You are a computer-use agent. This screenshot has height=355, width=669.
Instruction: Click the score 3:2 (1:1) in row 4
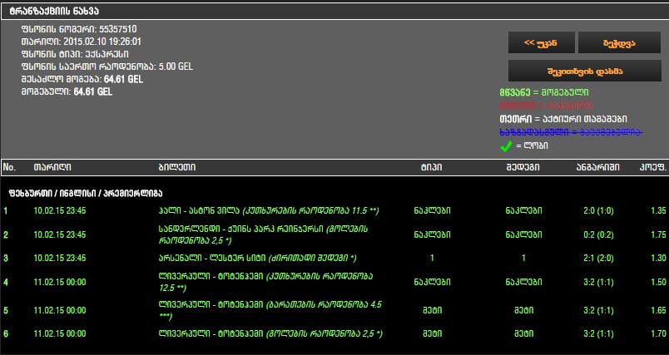pos(598,282)
